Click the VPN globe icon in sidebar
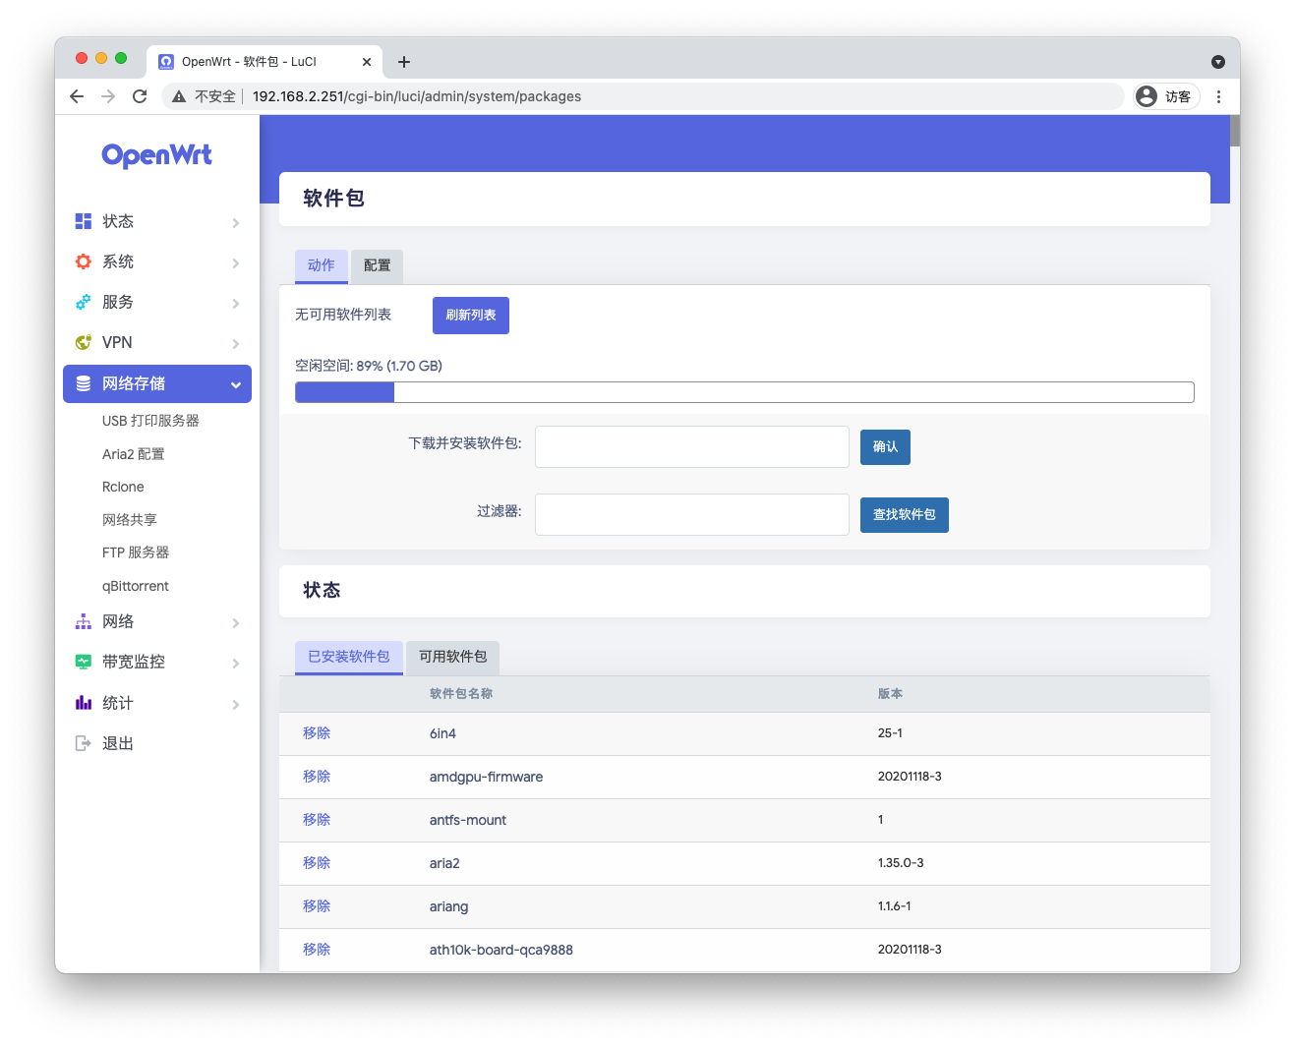Screen dimensions: 1295x1046 pyautogui.click(x=84, y=342)
